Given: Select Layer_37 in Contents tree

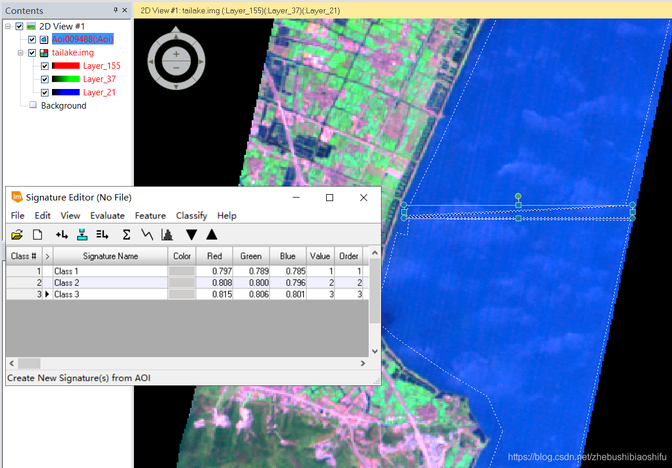Looking at the screenshot, I should click(x=99, y=79).
